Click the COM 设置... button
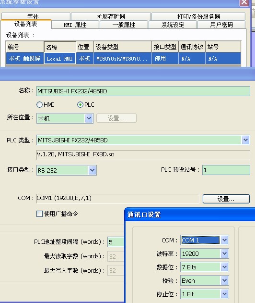The height and width of the screenshot is (303, 255). click(x=226, y=199)
